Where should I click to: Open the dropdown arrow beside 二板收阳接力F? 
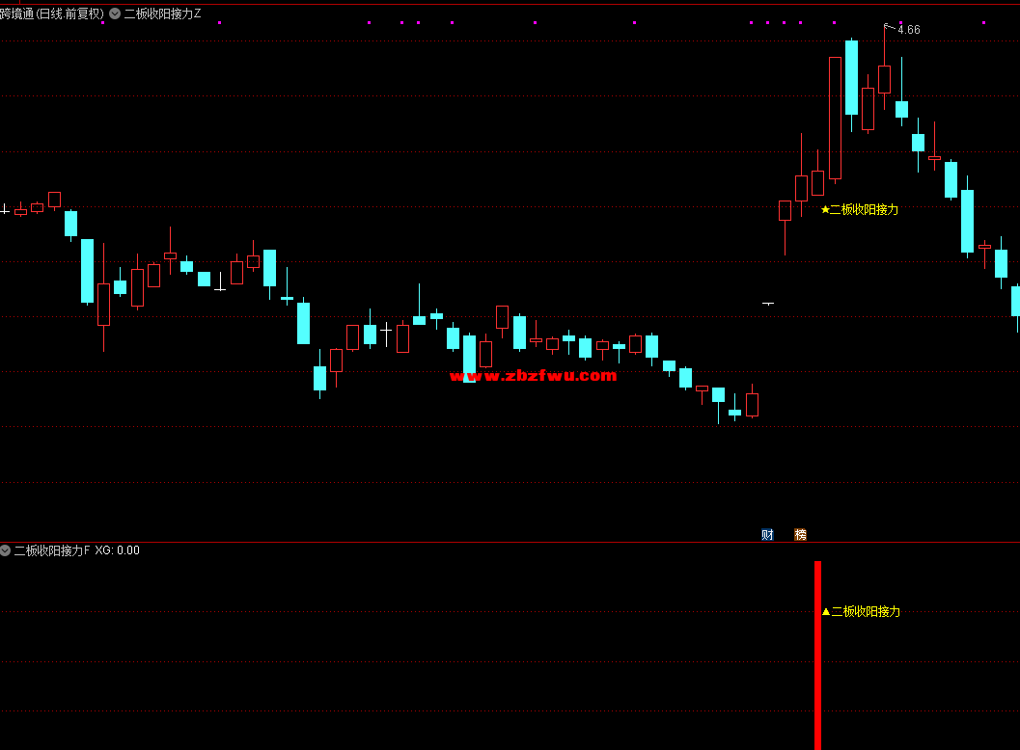(x=5, y=550)
